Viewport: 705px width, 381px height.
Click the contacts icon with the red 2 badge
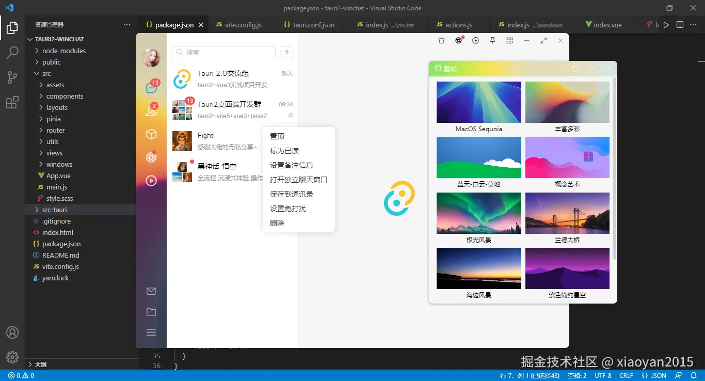click(151, 110)
